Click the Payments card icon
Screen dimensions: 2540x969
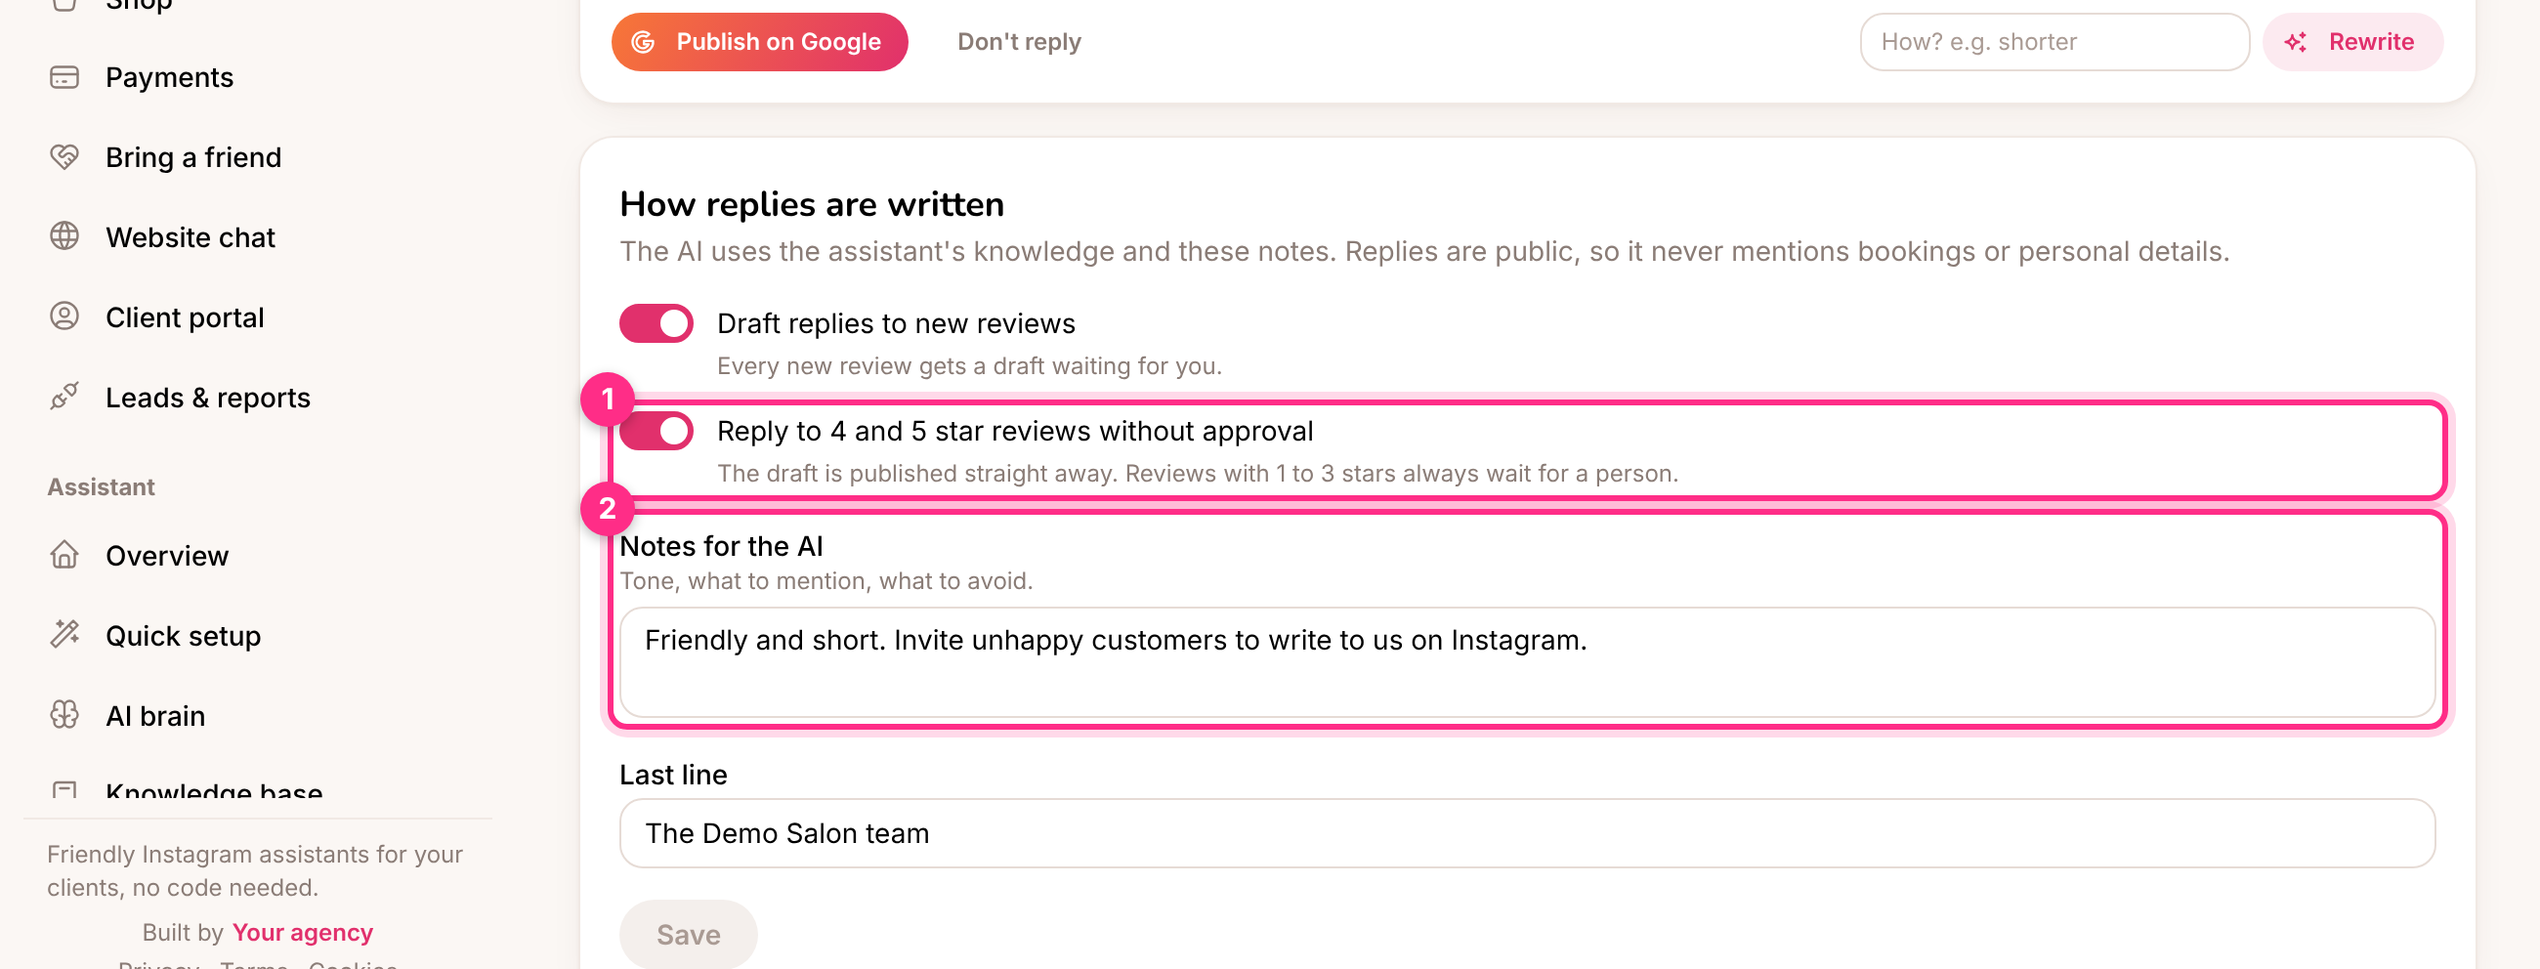(x=64, y=77)
